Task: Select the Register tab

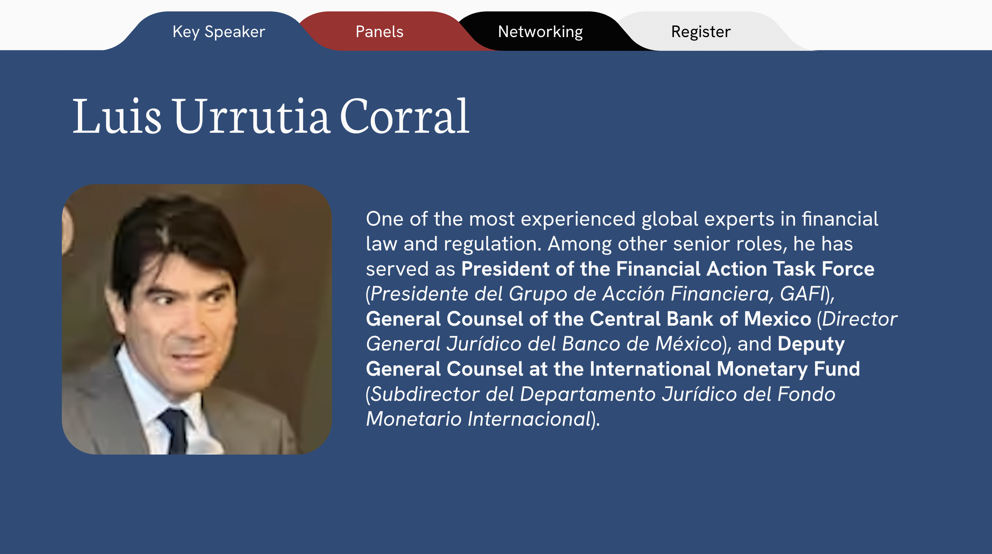Action: click(x=700, y=32)
